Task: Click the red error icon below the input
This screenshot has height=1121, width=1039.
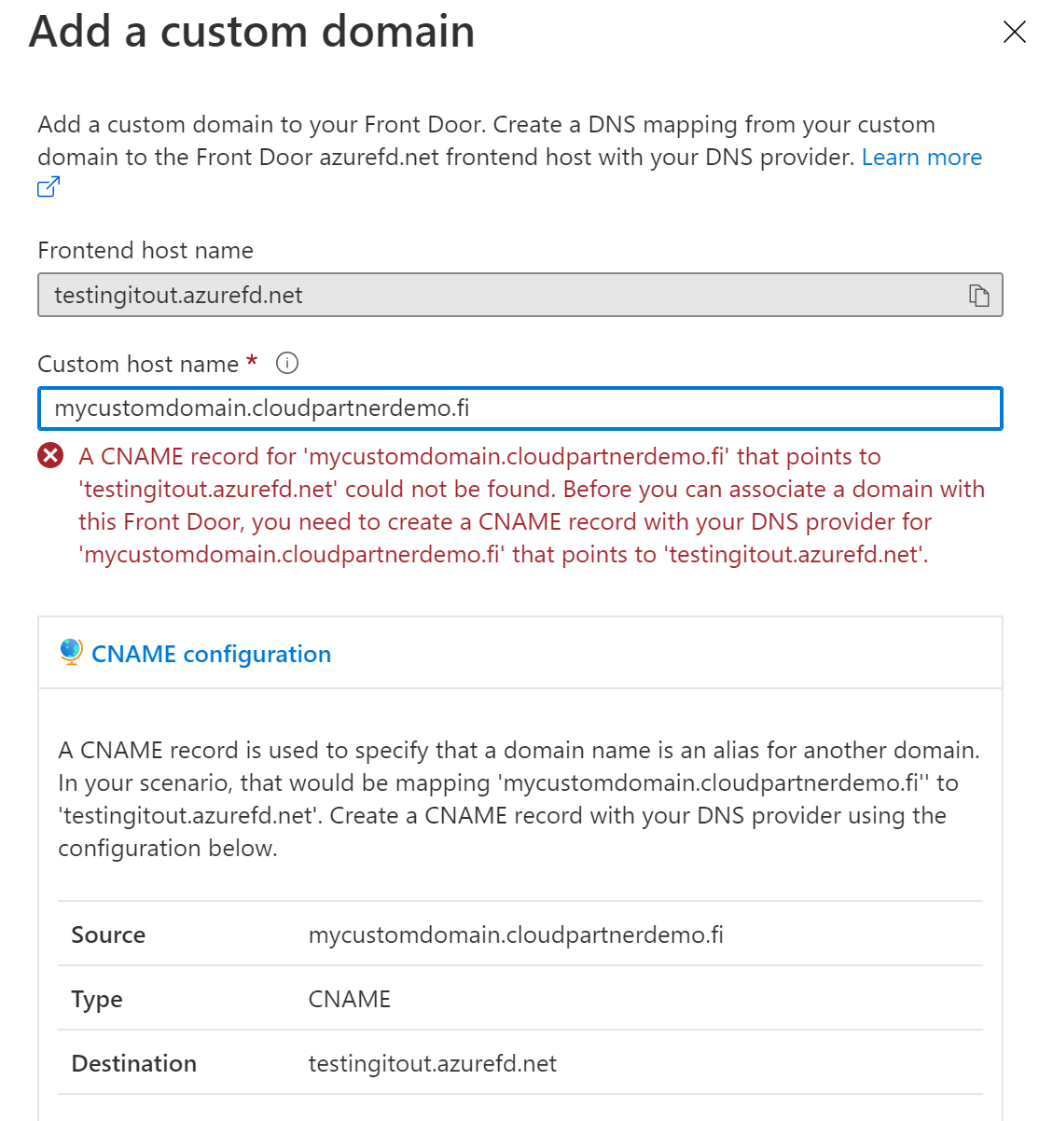Action: click(x=50, y=456)
